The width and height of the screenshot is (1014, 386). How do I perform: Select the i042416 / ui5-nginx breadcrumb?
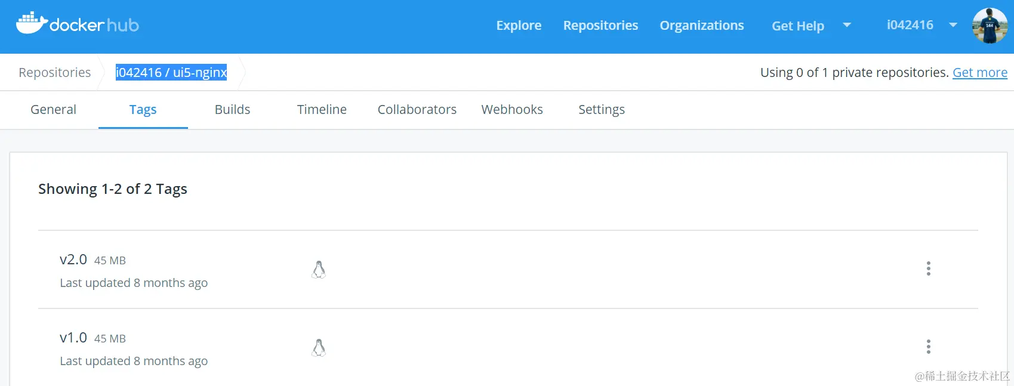coord(171,73)
